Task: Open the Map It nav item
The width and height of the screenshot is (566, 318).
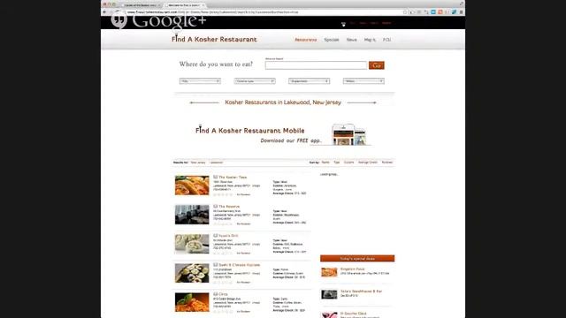Action: click(370, 40)
